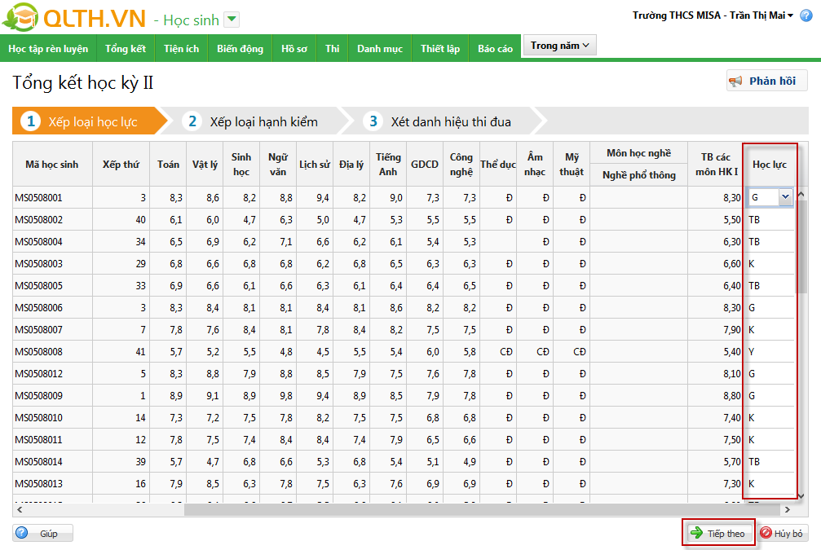The height and width of the screenshot is (550, 821).
Task: Open the Trong năm period dropdown
Action: (560, 46)
